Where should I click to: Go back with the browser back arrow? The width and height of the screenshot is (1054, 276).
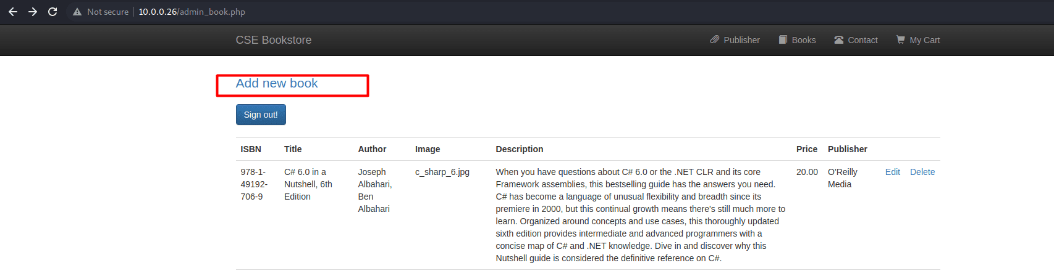tap(13, 12)
